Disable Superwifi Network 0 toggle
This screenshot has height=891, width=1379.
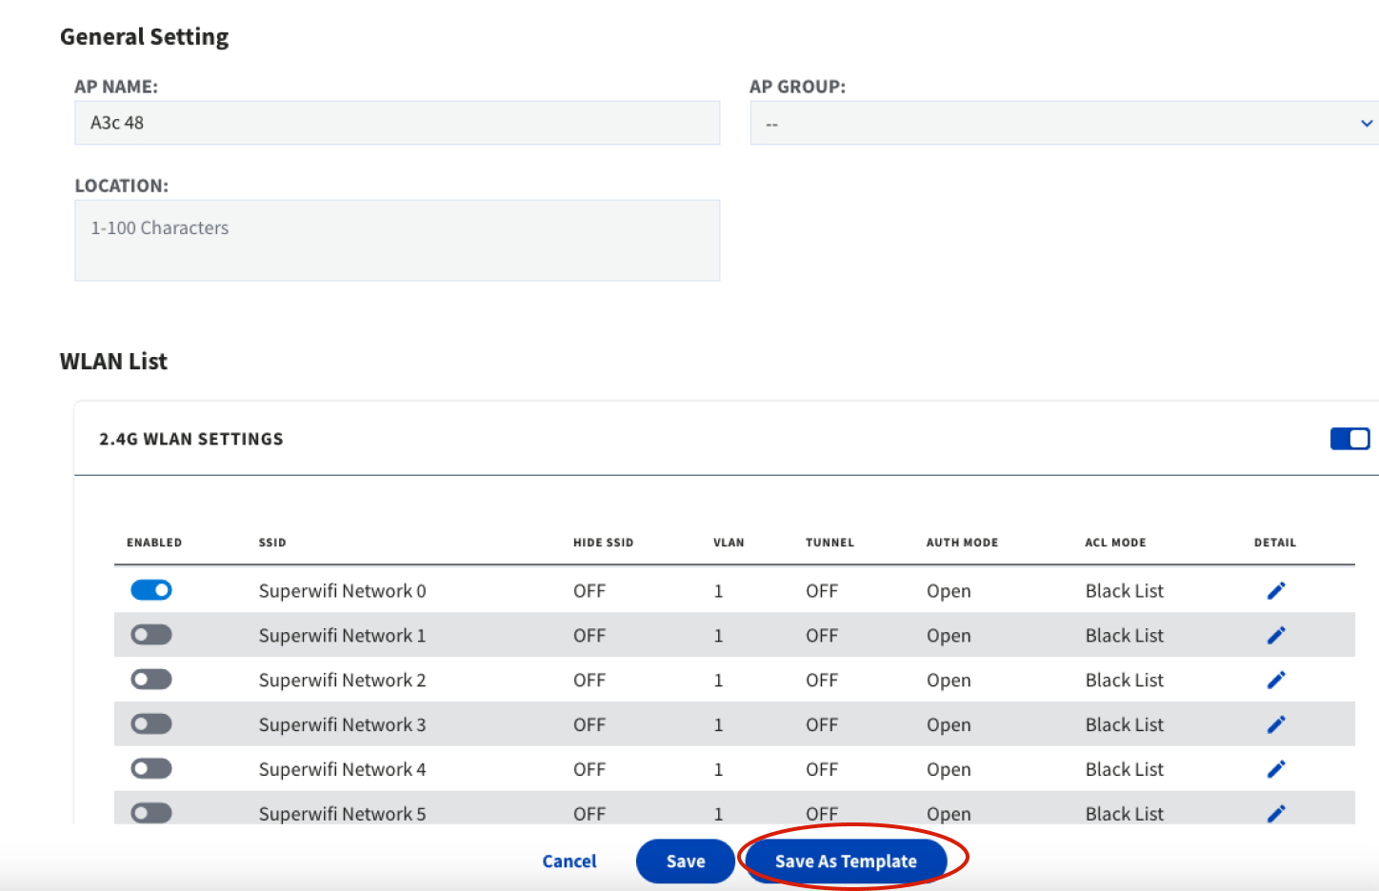[151, 590]
